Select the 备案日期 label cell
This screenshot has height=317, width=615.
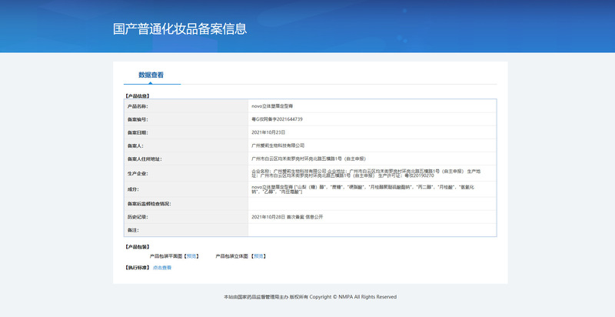click(186, 132)
